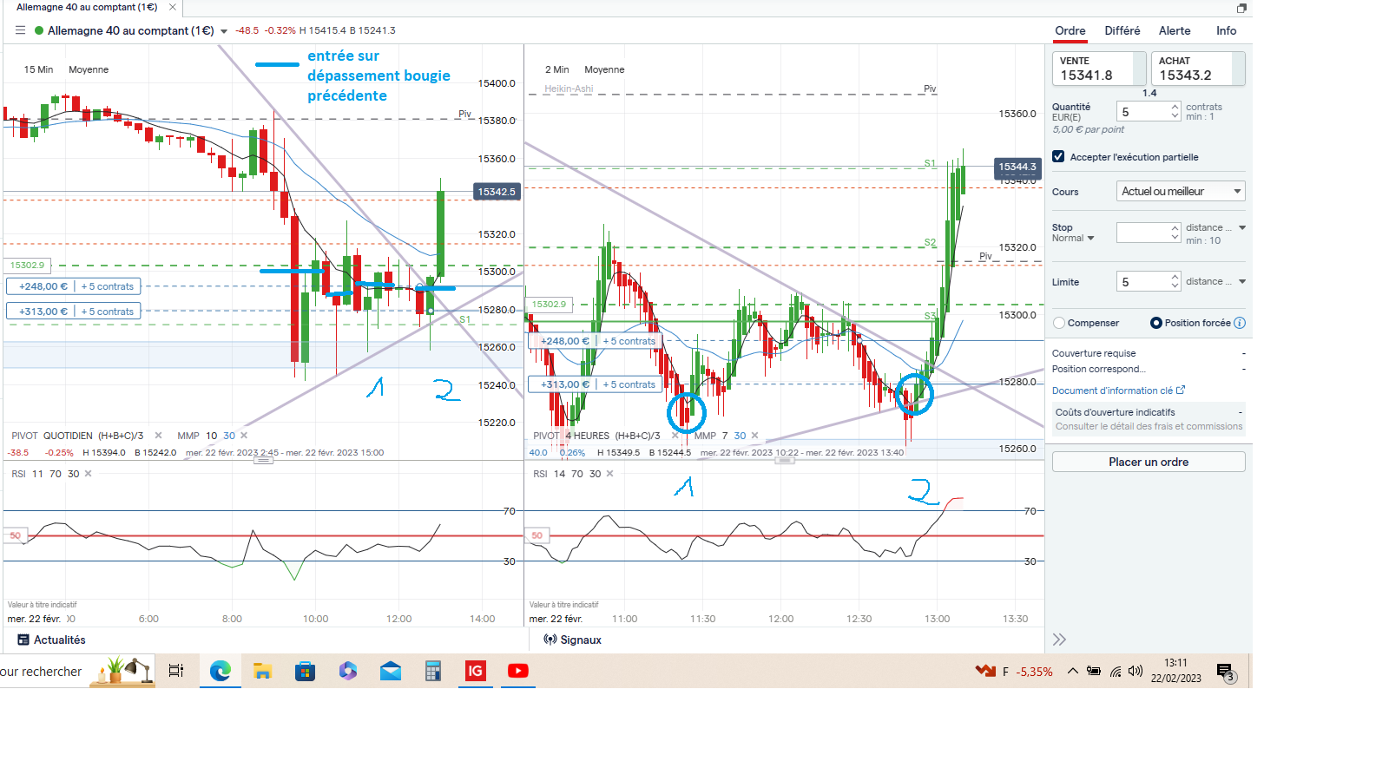Click the Quantité input field
The width and height of the screenshot is (1389, 781).
(x=1143, y=112)
